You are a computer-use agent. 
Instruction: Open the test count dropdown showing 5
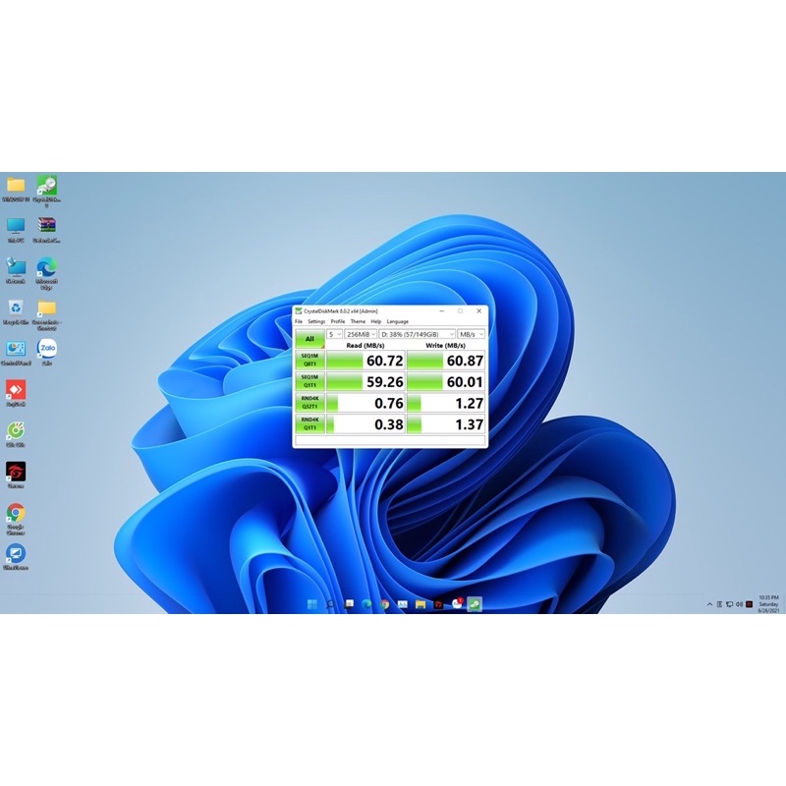(334, 334)
